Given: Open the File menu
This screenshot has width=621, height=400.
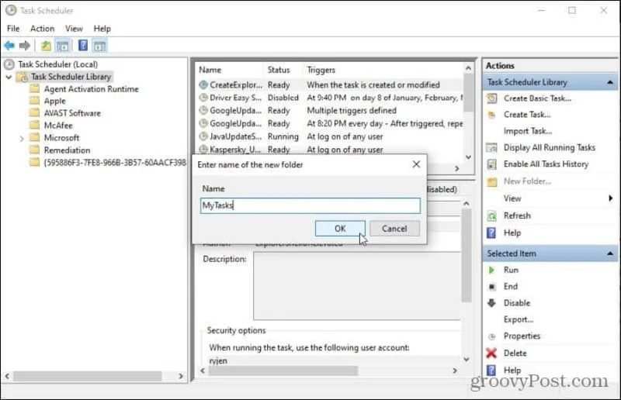Looking at the screenshot, I should (13, 29).
